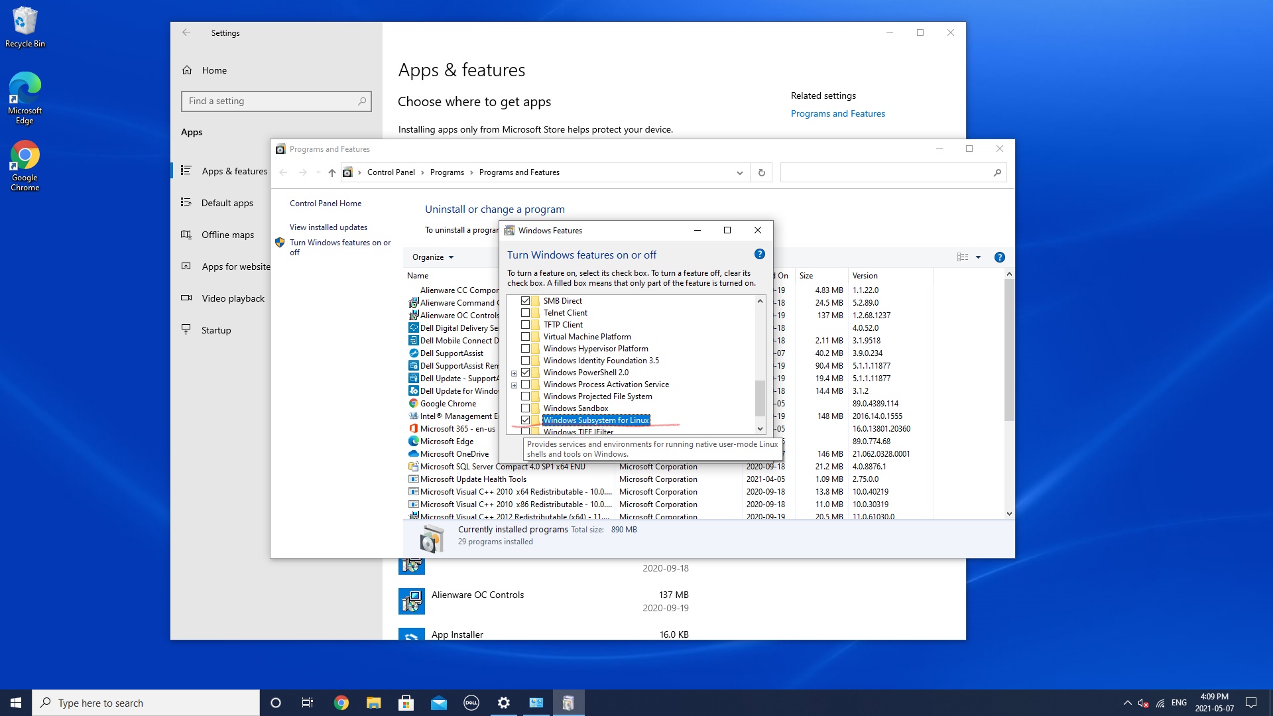Click the Settings back arrow
Viewport: 1273px width, 716px height.
click(186, 32)
